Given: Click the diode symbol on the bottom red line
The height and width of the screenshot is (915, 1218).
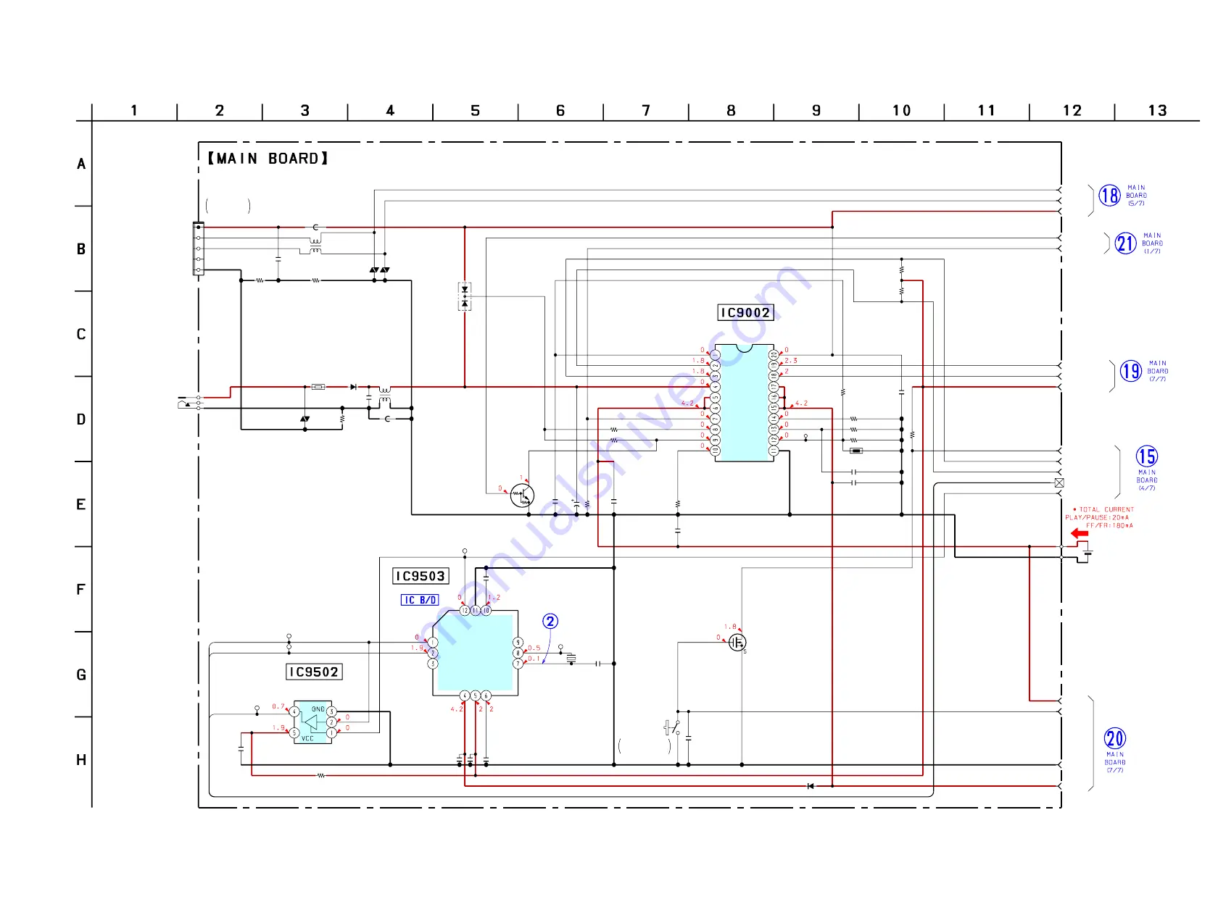Looking at the screenshot, I should pyautogui.click(x=811, y=786).
